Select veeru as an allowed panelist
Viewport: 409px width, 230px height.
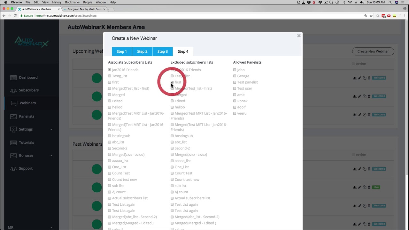click(x=235, y=113)
